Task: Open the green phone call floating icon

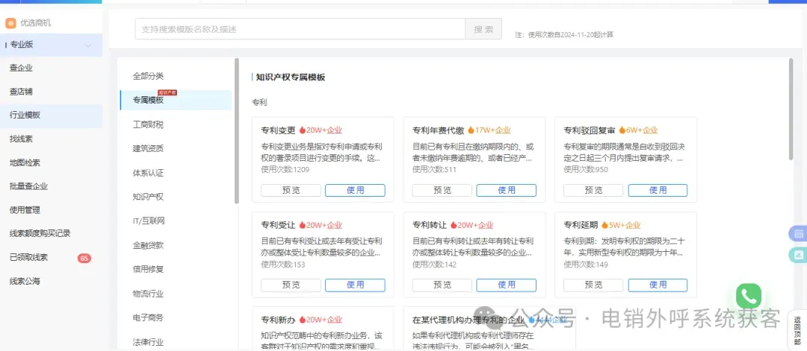Action: coord(749,296)
